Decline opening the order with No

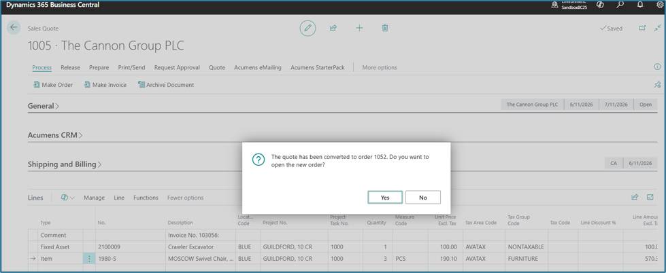click(x=422, y=198)
